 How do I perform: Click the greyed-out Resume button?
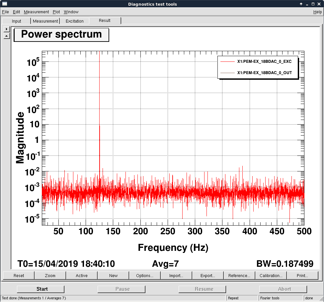click(202, 289)
